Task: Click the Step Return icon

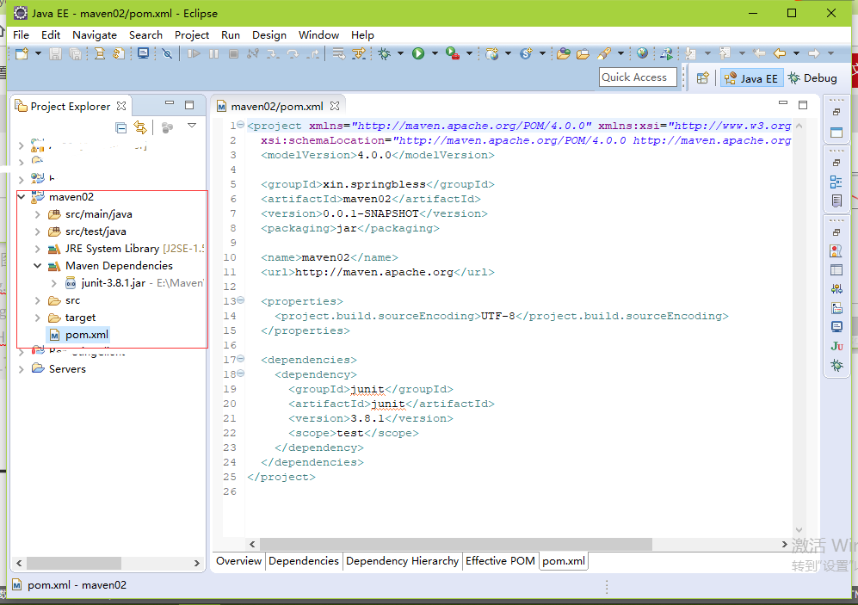Action: pyautogui.click(x=313, y=53)
